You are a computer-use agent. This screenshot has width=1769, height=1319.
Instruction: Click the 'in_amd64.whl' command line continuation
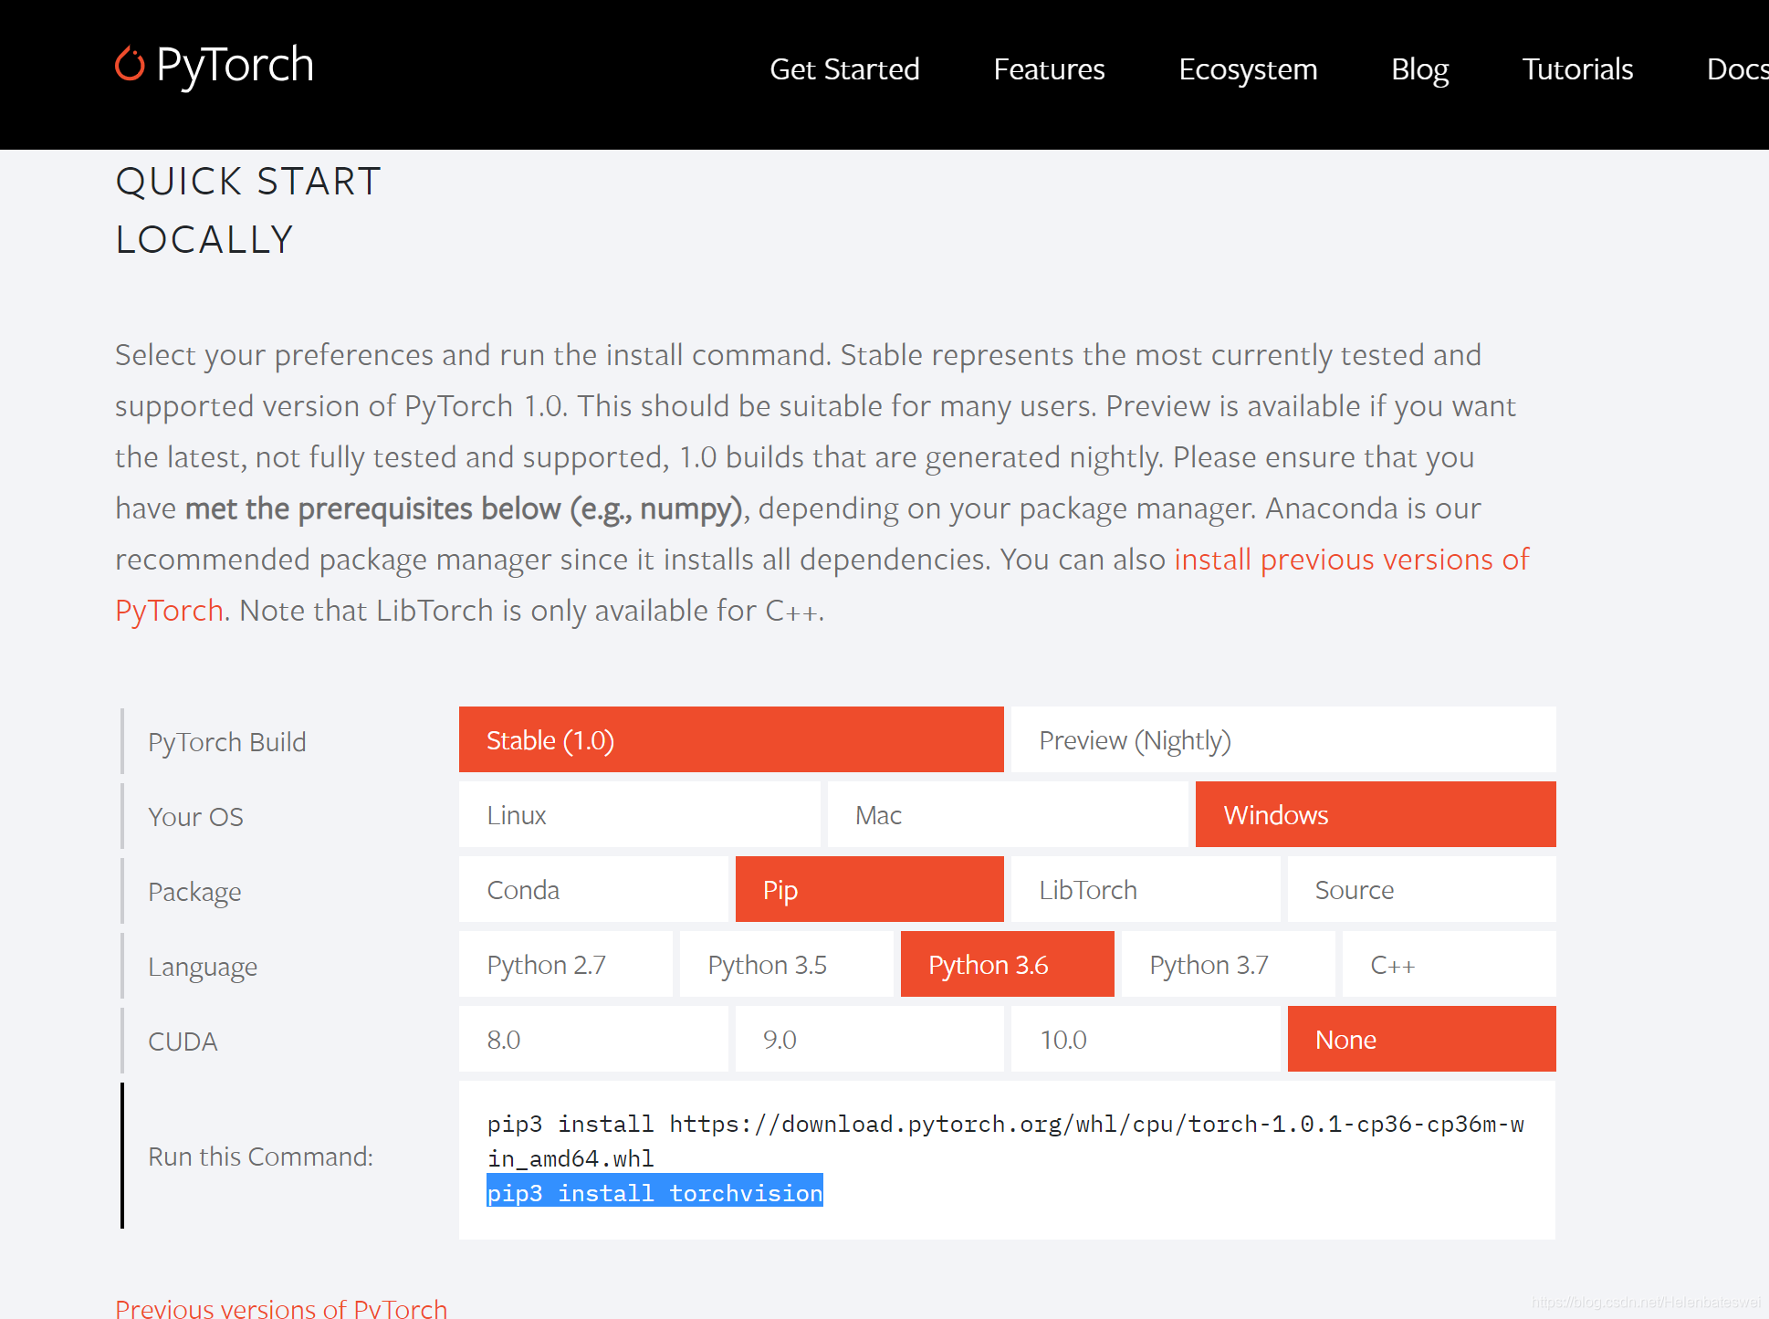tap(570, 1158)
